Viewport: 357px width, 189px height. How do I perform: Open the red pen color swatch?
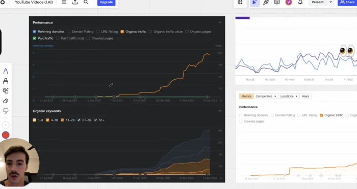6,135
